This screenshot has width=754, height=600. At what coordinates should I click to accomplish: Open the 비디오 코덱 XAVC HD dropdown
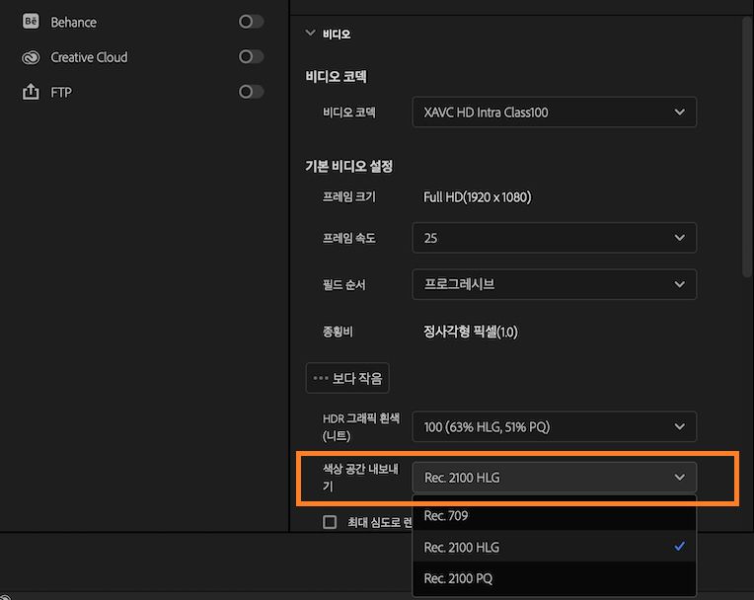(x=554, y=112)
